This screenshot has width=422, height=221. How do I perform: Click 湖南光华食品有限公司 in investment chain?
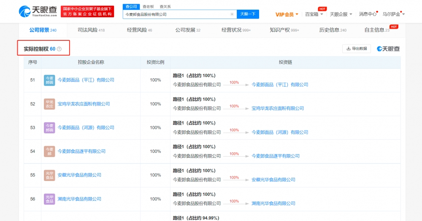point(273,204)
